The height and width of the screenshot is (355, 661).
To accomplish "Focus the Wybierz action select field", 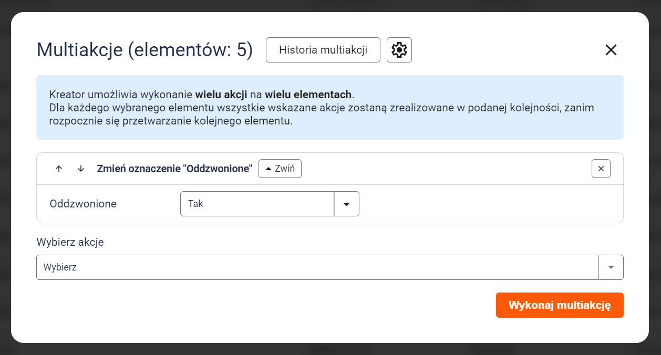I will click(x=317, y=267).
